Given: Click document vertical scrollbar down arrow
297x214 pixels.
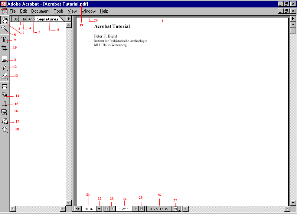Looking at the screenshot, I should point(293,202).
